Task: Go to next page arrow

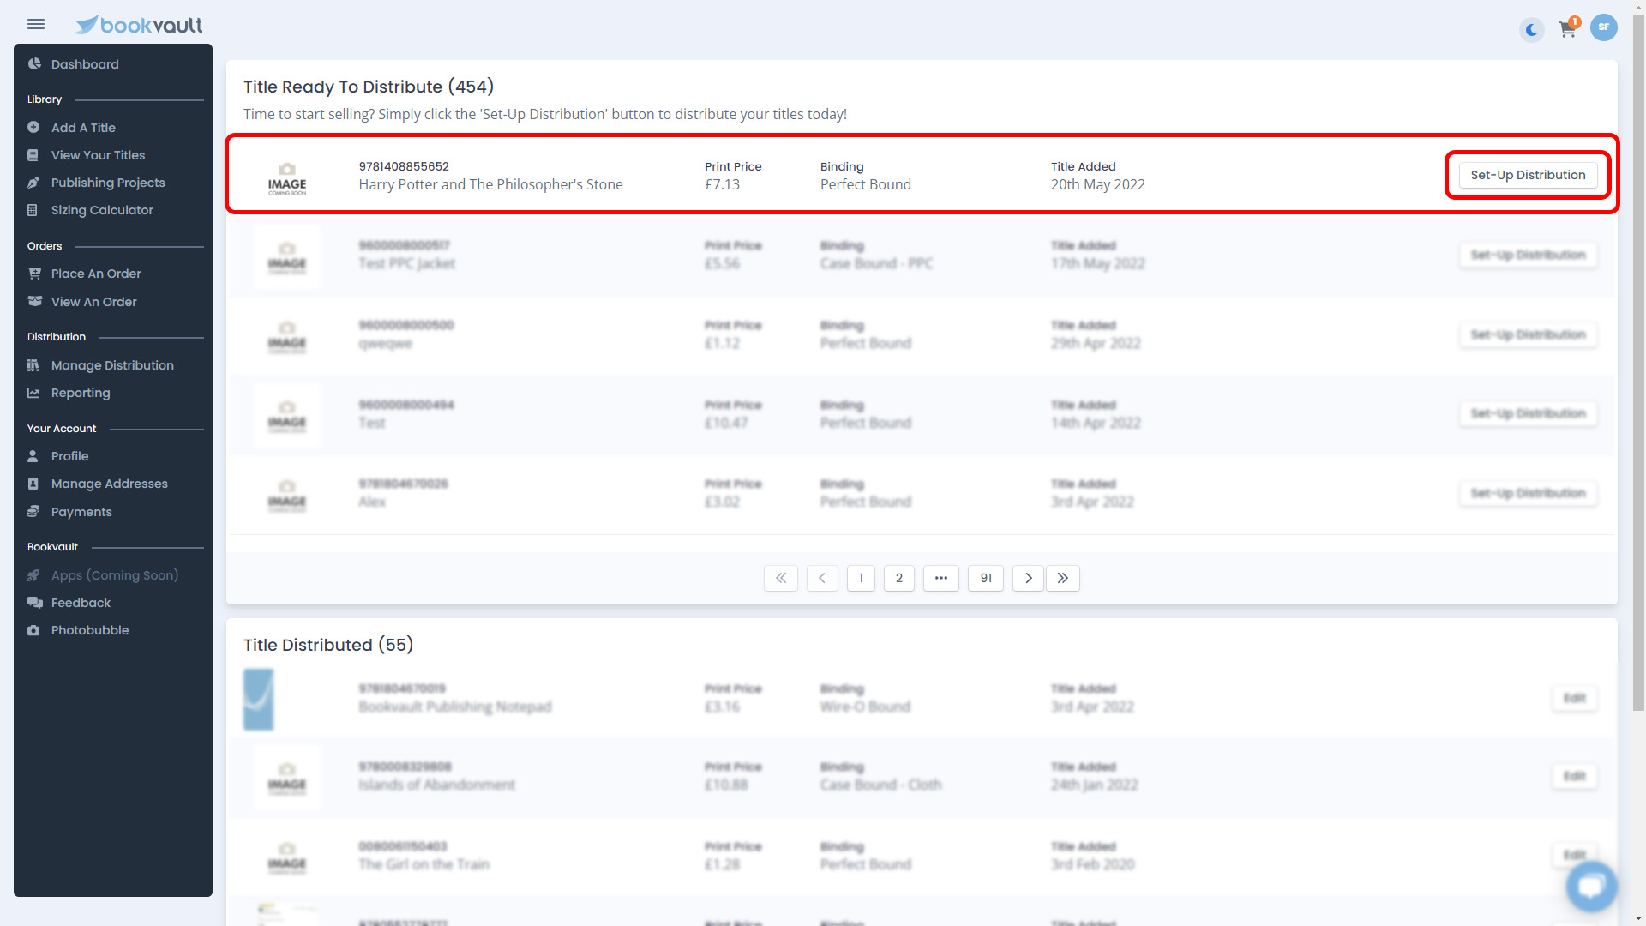Action: click(x=1028, y=578)
